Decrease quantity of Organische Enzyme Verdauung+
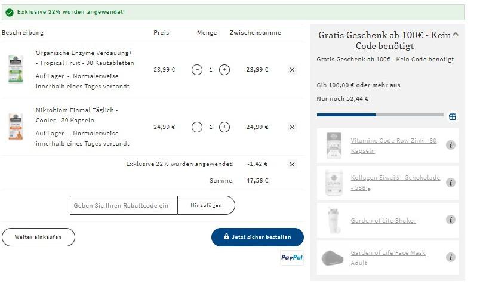 (x=197, y=70)
